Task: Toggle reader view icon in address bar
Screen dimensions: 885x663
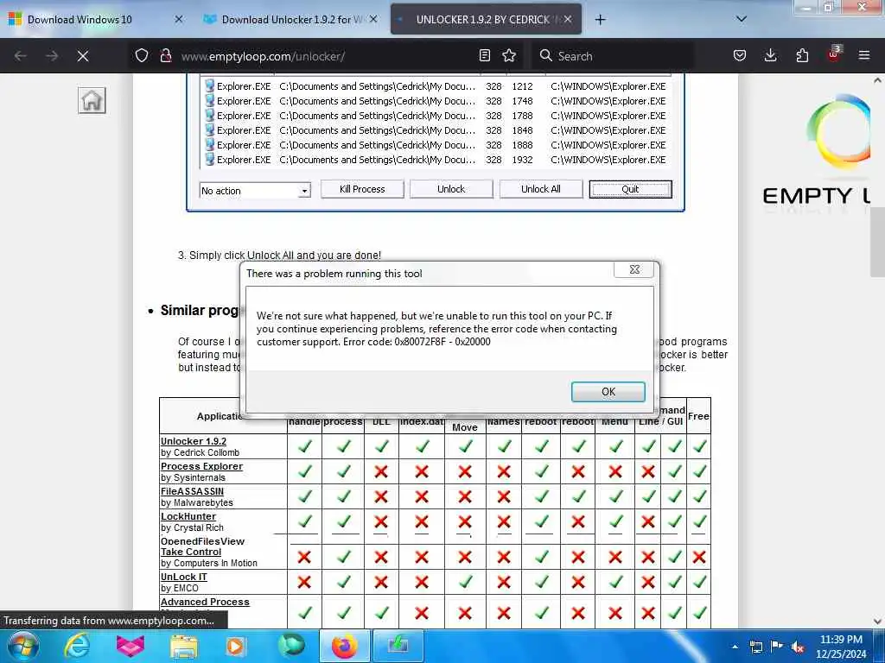Action: coord(484,55)
